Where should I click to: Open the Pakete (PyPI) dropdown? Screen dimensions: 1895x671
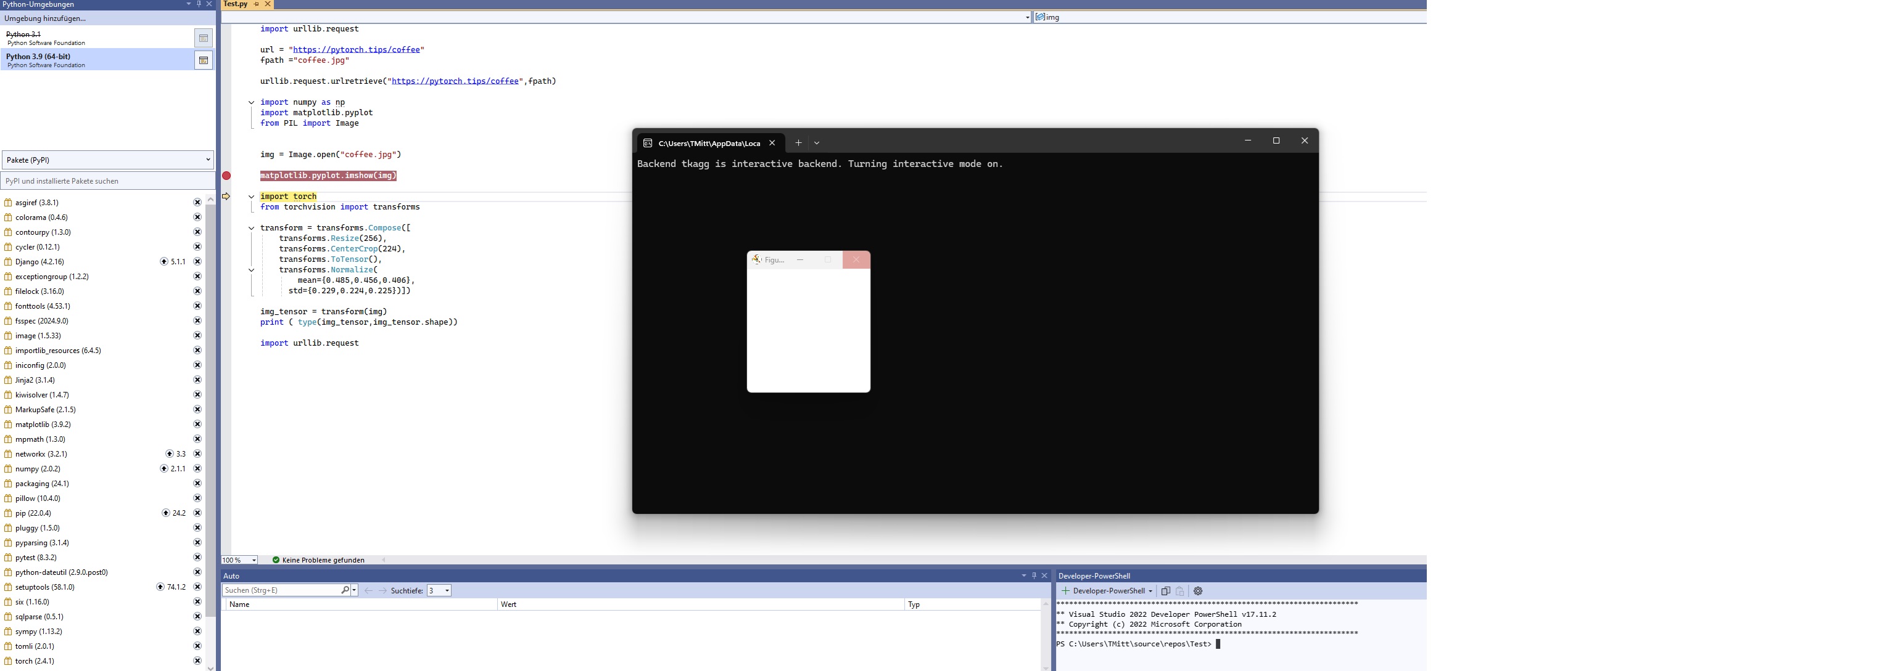(x=107, y=160)
